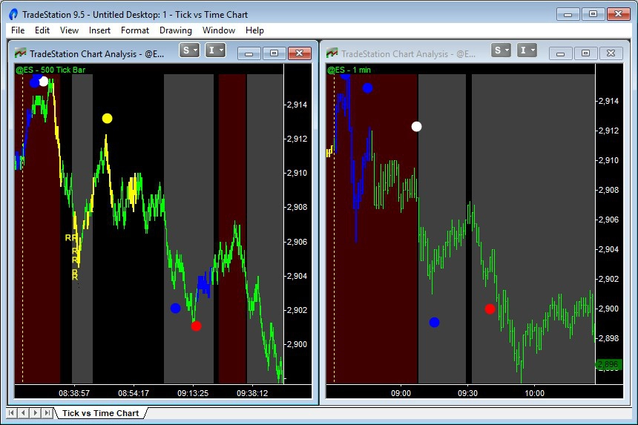Click the white dot marker in tick chart
Viewport: 638px width, 425px height.
tap(44, 82)
